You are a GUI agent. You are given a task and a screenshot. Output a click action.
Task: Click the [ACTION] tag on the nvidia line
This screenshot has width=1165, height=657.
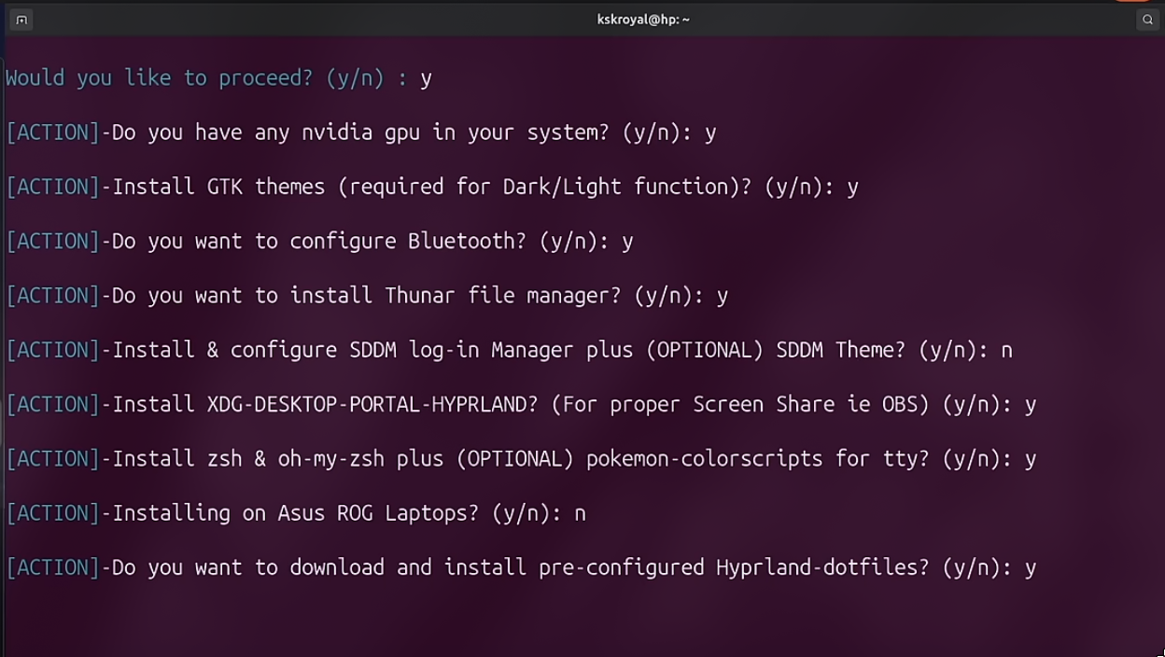pyautogui.click(x=53, y=133)
